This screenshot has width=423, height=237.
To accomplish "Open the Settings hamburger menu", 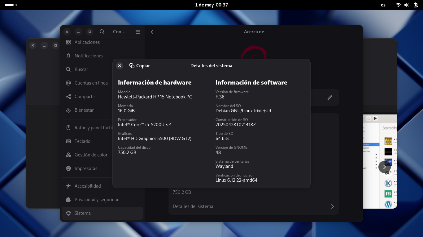I will pos(138,32).
